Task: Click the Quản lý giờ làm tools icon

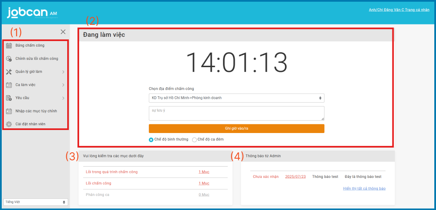Action: point(9,72)
